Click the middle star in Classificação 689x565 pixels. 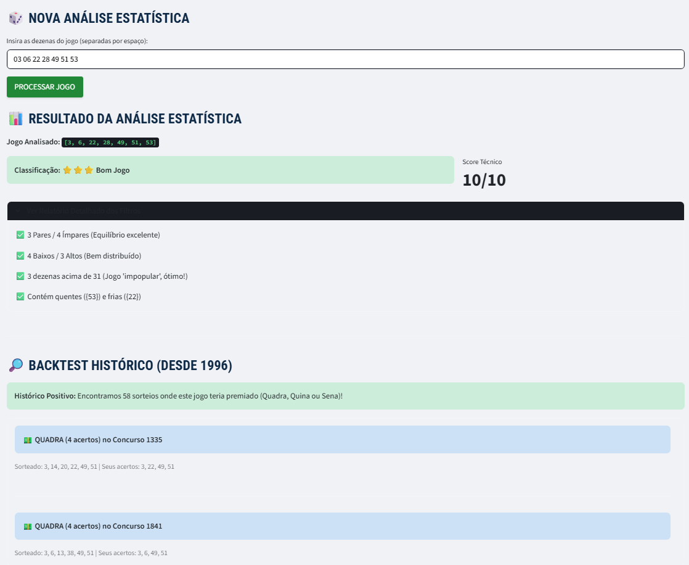click(78, 170)
